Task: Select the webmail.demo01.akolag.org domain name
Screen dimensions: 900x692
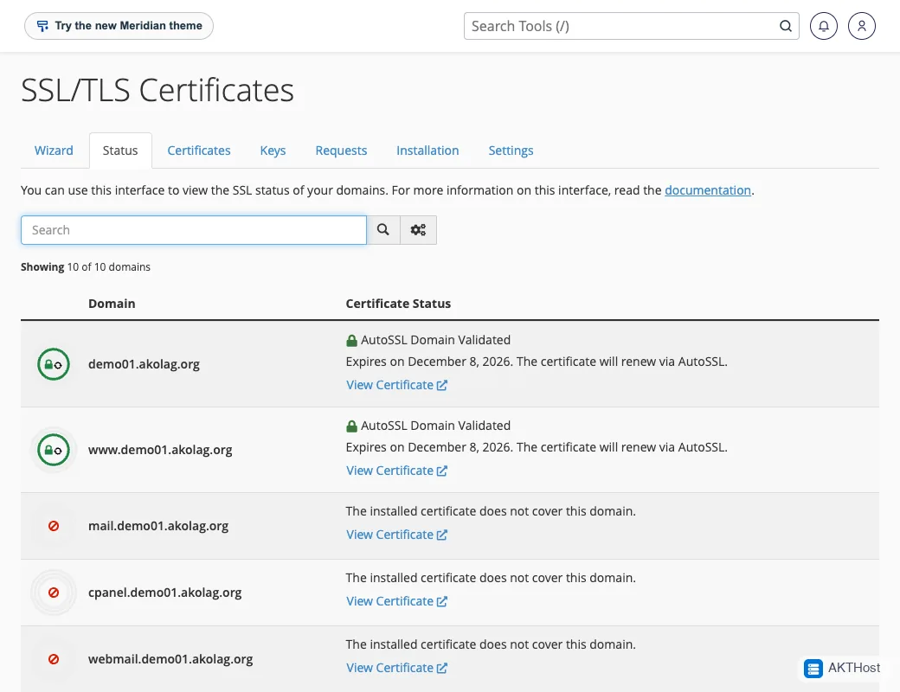Action: coord(170,659)
